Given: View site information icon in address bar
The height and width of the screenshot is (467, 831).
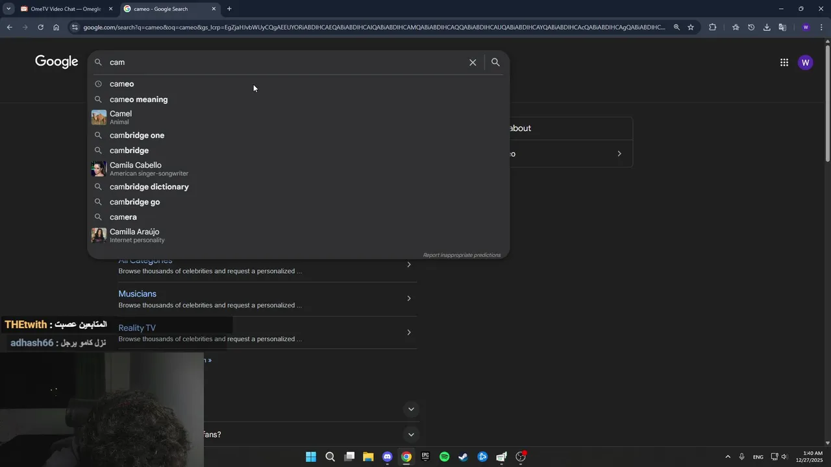Looking at the screenshot, I should 75,27.
